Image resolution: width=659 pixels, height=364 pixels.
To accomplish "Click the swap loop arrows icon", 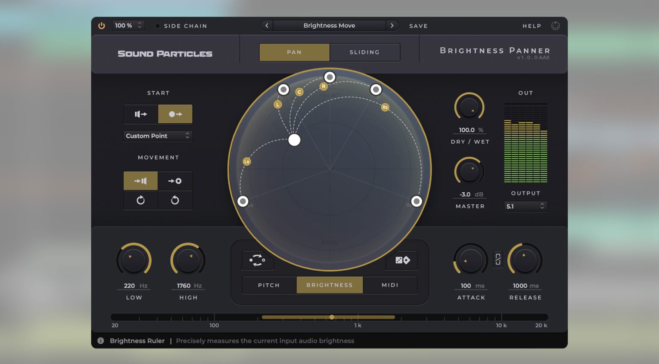I will [x=257, y=260].
